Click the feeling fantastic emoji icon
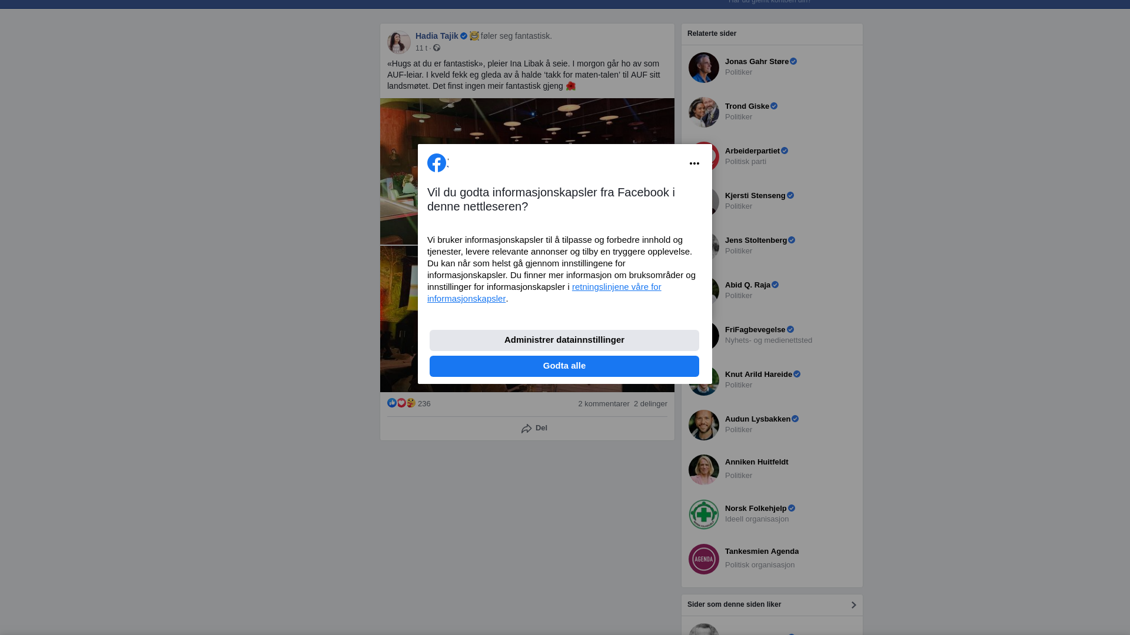 [474, 36]
